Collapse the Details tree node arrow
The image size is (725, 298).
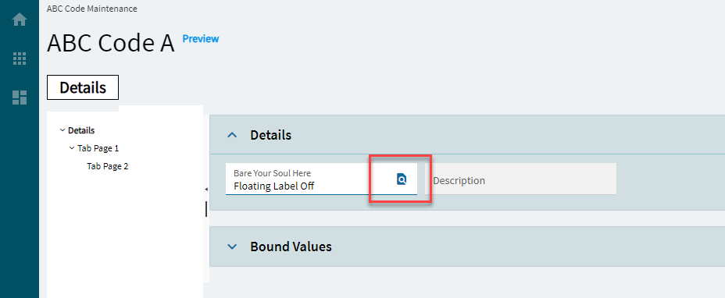62,131
